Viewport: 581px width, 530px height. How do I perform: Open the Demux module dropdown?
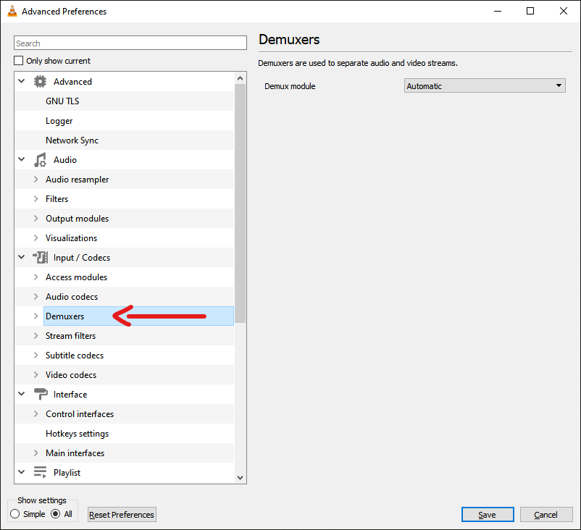pos(485,86)
